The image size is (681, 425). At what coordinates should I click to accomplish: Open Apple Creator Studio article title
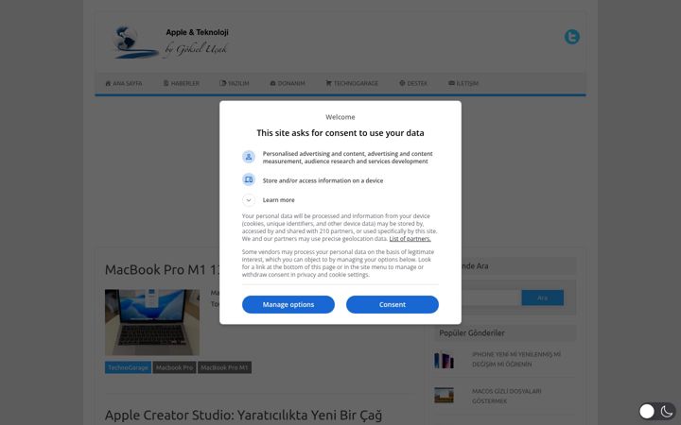point(243,415)
